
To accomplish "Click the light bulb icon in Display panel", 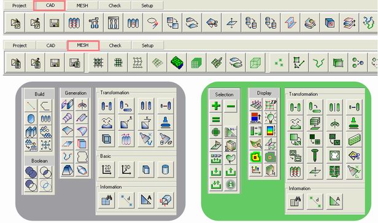I will [x=271, y=117].
